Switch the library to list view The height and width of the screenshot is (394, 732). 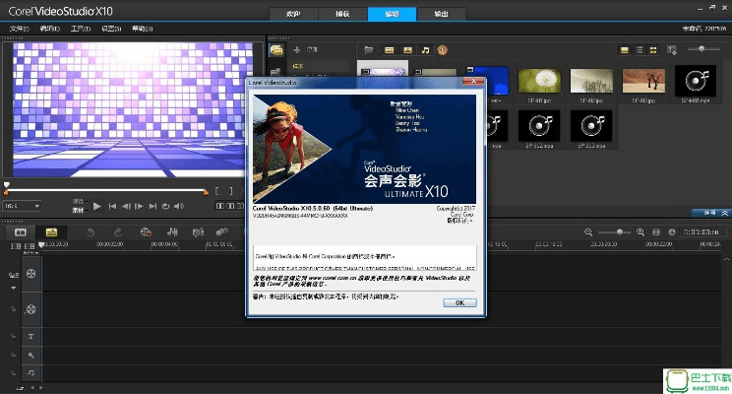click(x=639, y=49)
